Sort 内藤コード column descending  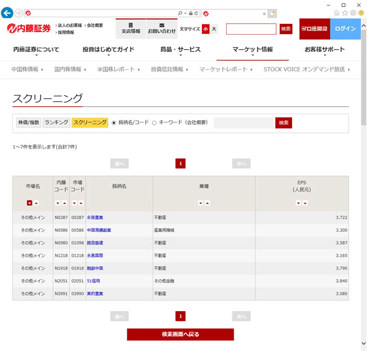pos(58,203)
